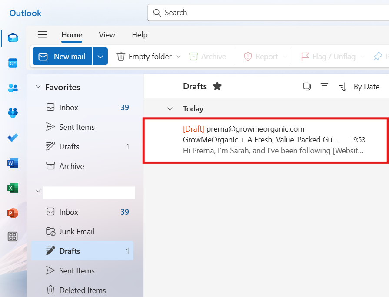The image size is (389, 297).
Task: Launch the Excel app icon
Action: tap(13, 188)
